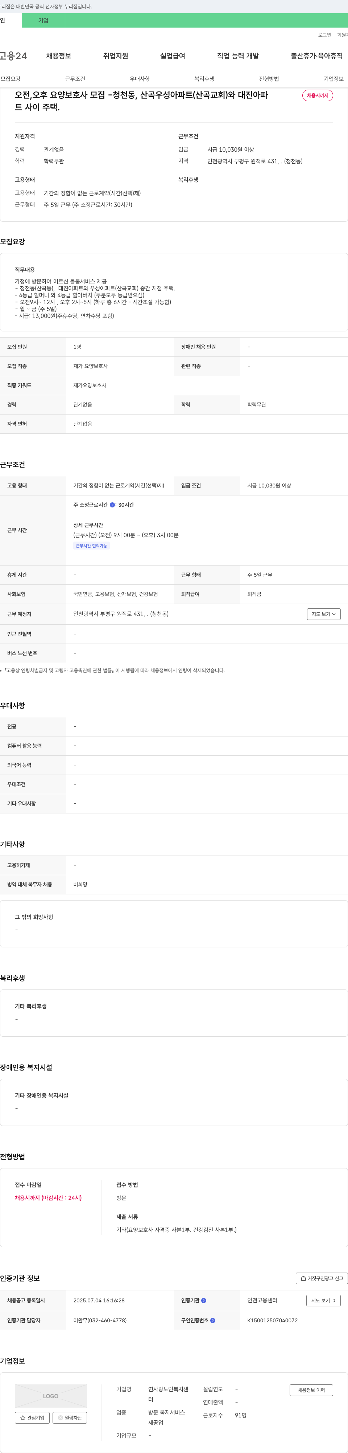The height and width of the screenshot is (1453, 348).
Task: Jump to the 근무조건 section tab
Action: [75, 79]
